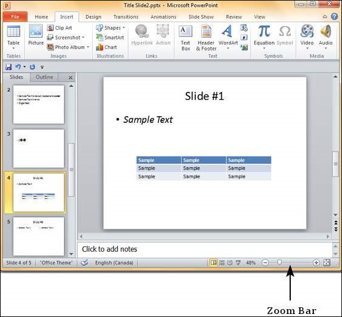
Task: Select slide 2 thumbnail
Action: click(x=38, y=104)
